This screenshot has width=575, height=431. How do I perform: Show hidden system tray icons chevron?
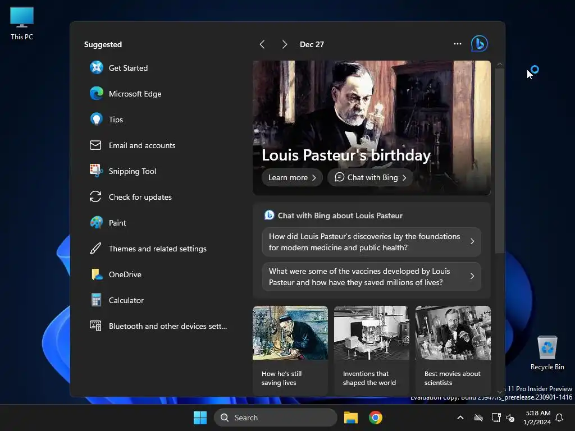(x=460, y=418)
